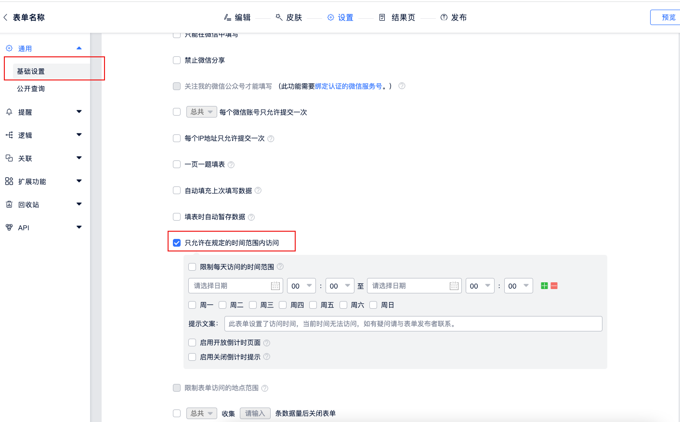The height and width of the screenshot is (422, 680).
Task: Click the 提示文案 text input field
Action: (413, 324)
